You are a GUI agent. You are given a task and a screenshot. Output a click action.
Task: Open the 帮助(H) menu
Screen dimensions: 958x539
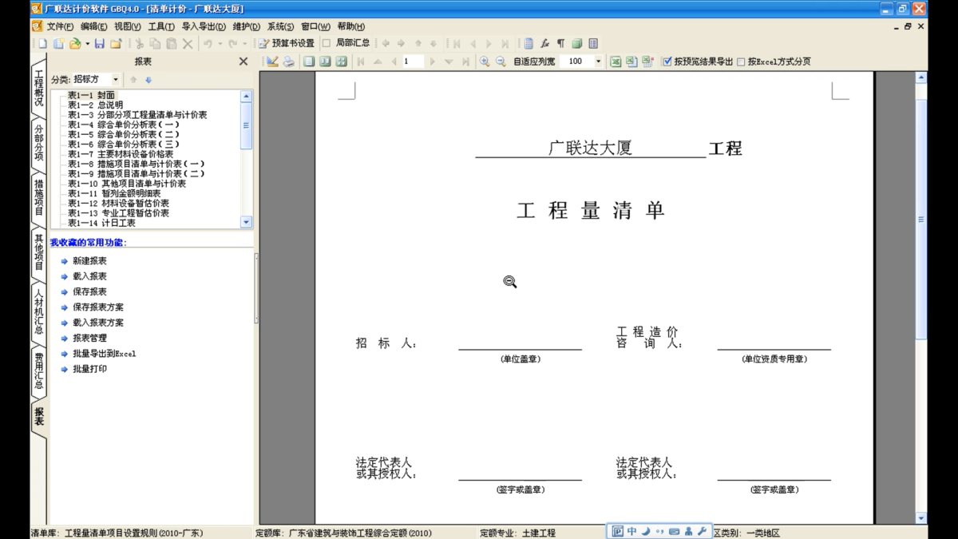(x=351, y=27)
